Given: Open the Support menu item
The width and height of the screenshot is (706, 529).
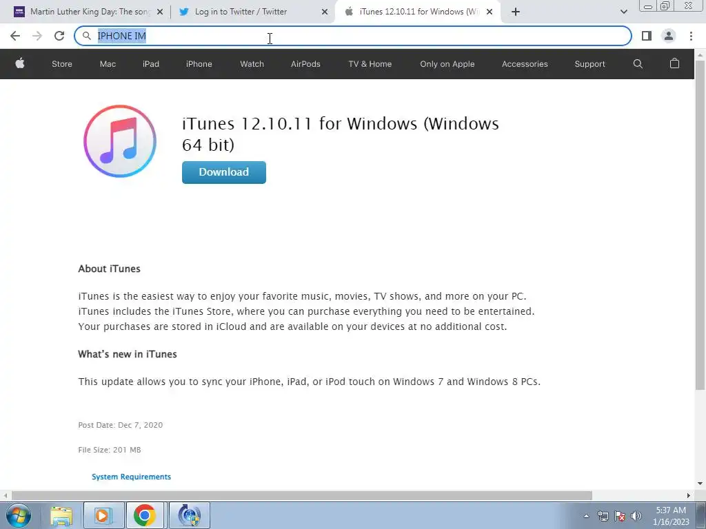Looking at the screenshot, I should click(x=589, y=64).
